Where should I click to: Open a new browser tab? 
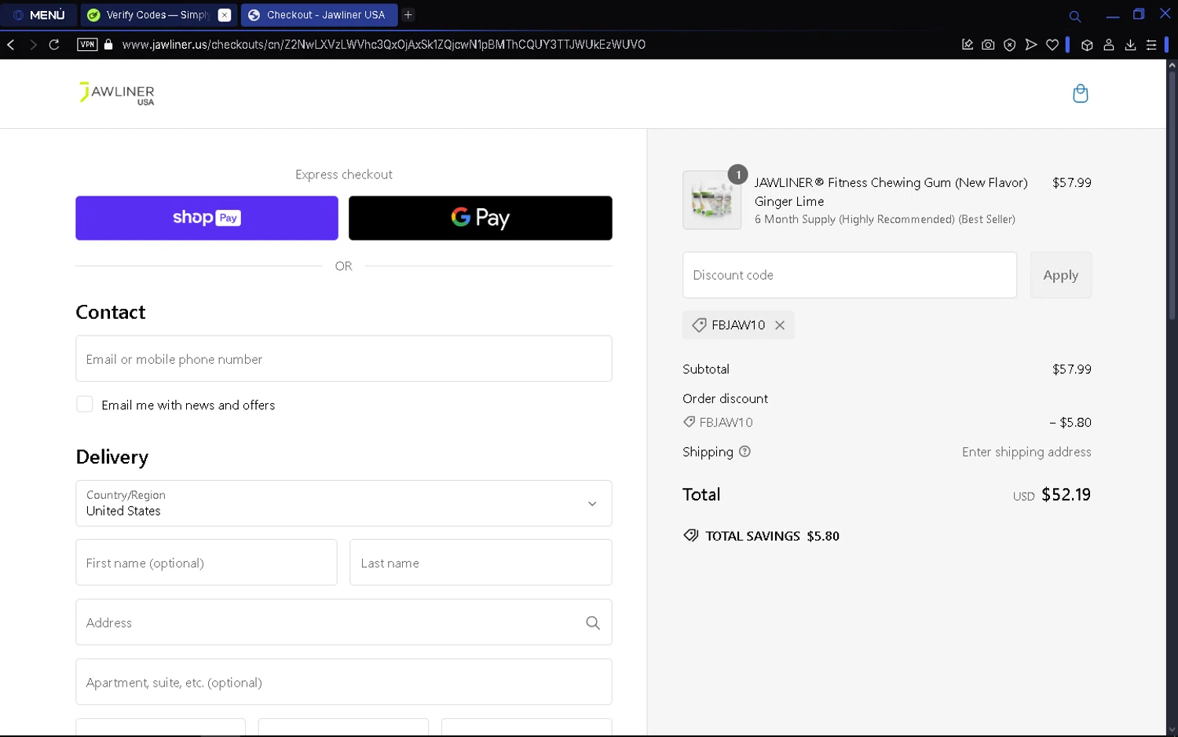tap(408, 15)
